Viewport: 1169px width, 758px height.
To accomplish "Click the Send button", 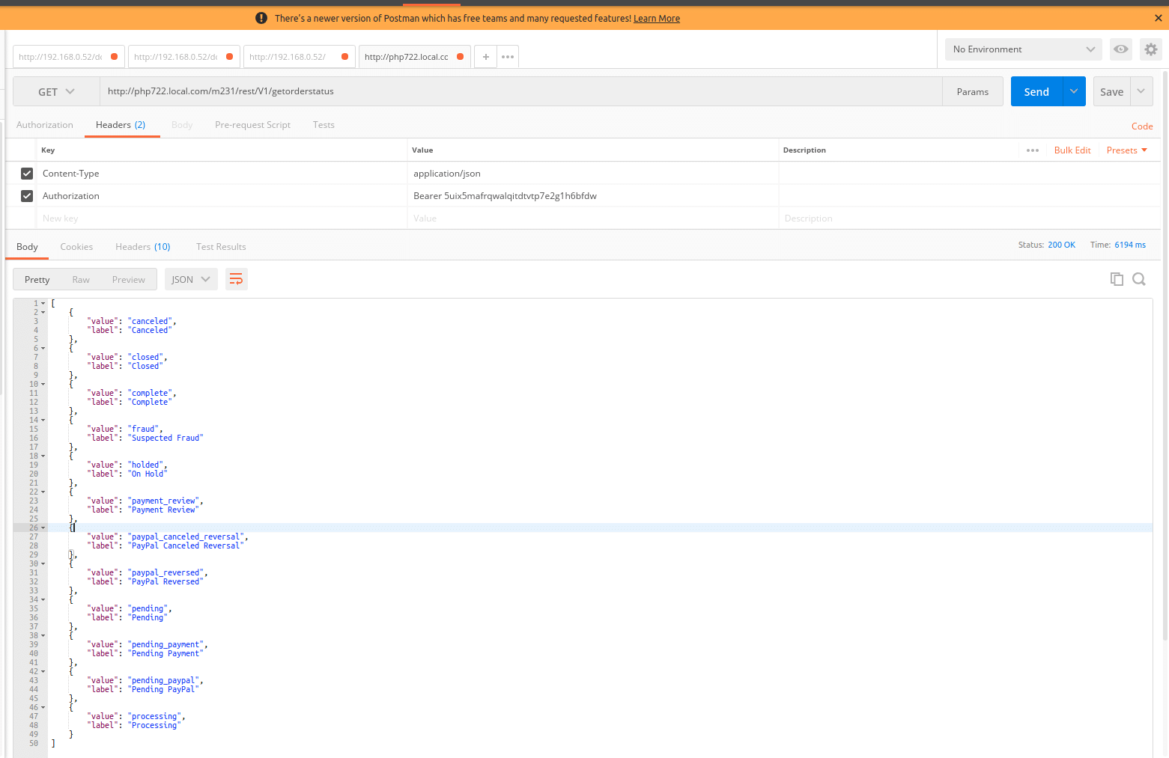I will (1036, 91).
